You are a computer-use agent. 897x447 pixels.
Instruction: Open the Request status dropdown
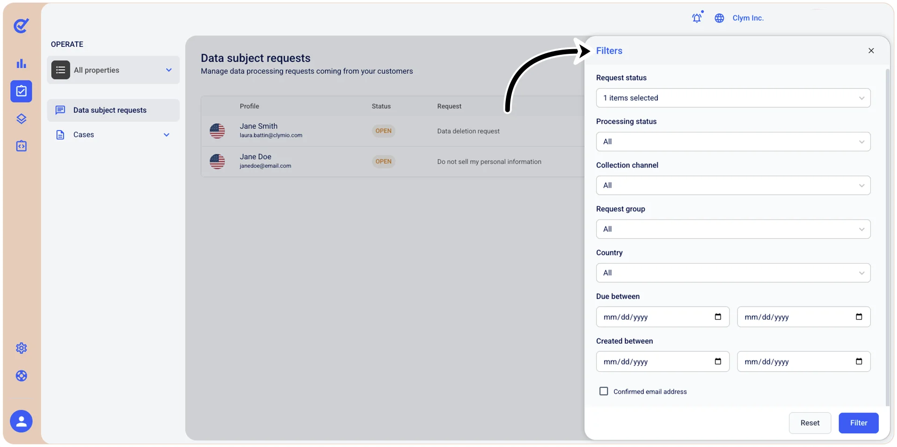coord(733,98)
